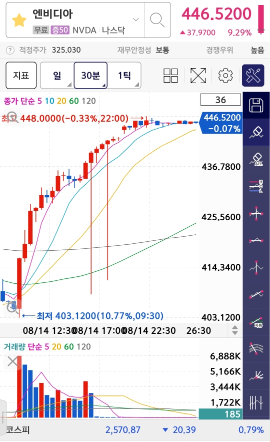The image size is (270, 442).
Task: Select the horizontal line drawing tool
Action: (256, 240)
